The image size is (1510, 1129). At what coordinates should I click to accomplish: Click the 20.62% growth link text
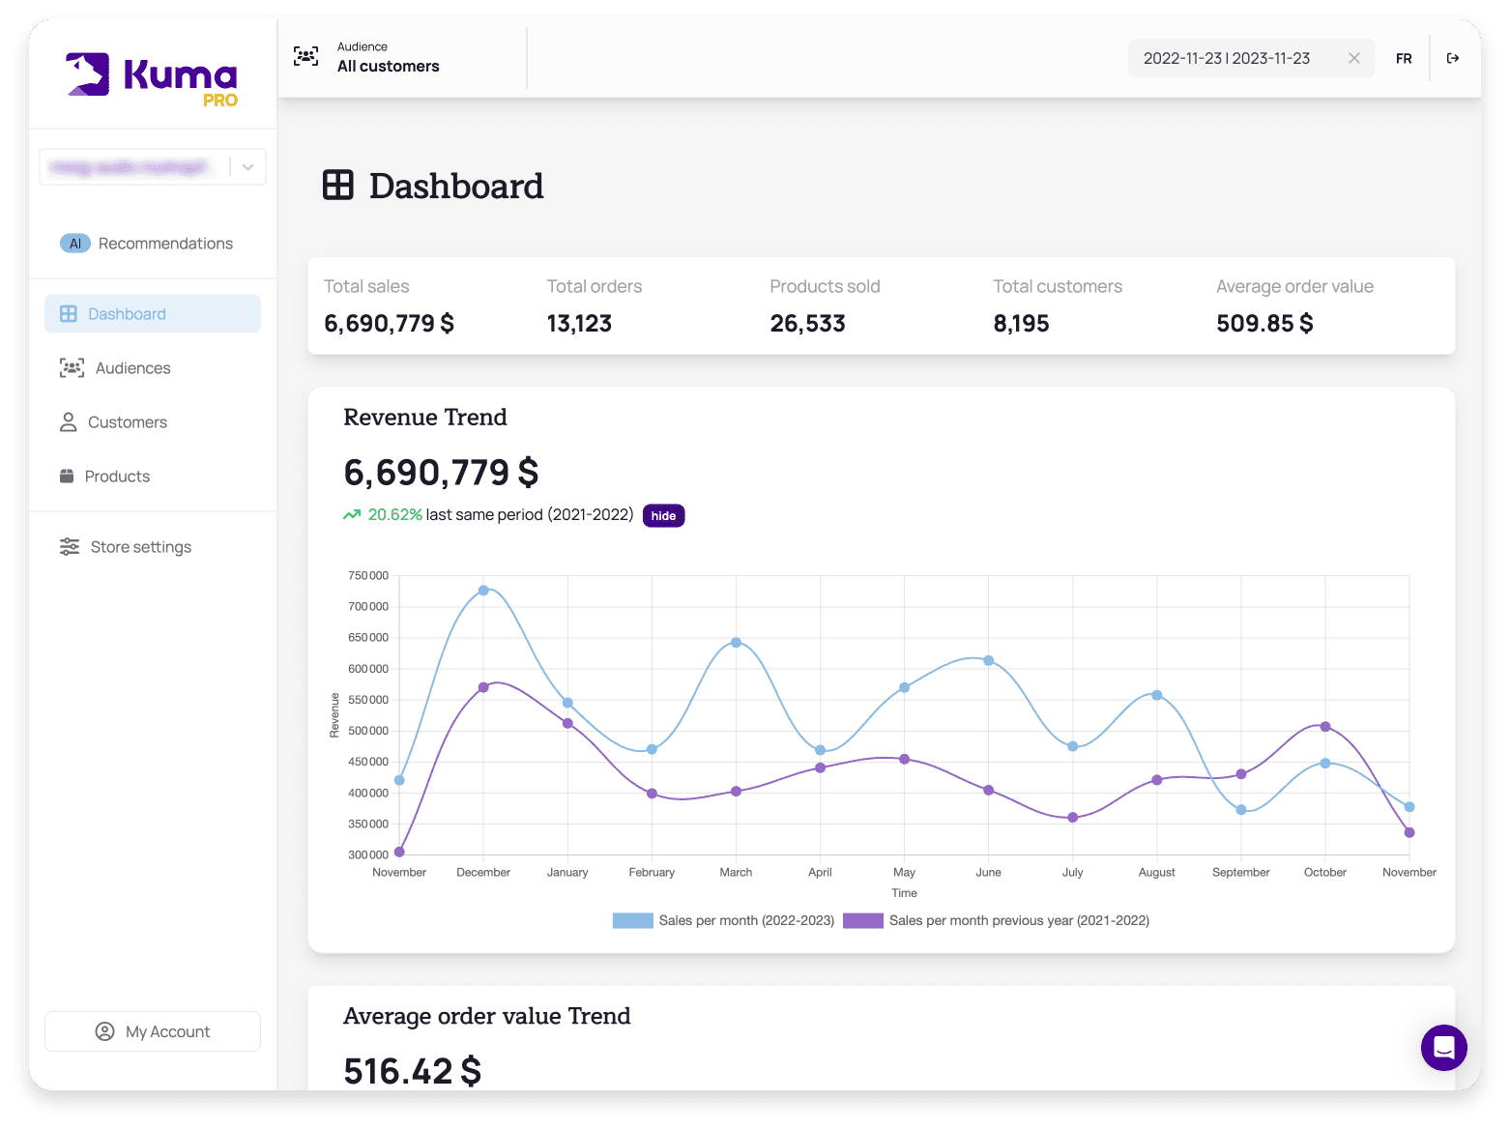coord(393,514)
